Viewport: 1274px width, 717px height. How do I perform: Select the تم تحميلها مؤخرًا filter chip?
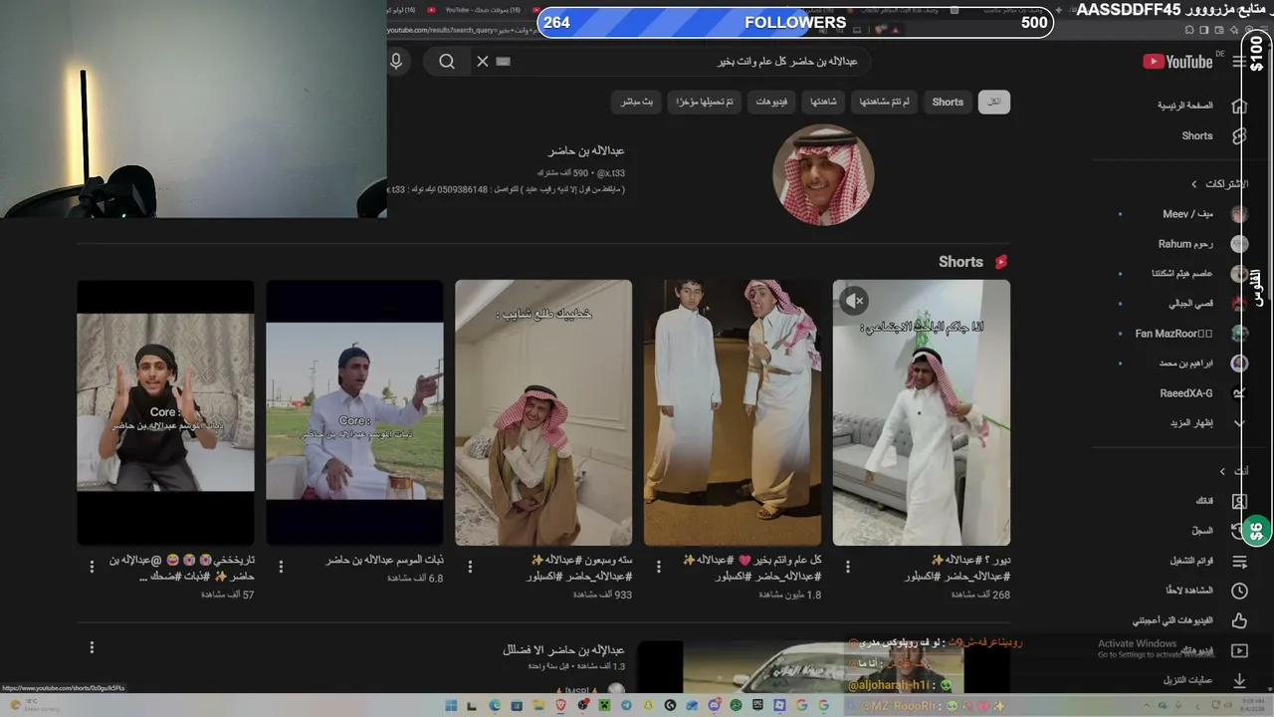click(x=705, y=102)
